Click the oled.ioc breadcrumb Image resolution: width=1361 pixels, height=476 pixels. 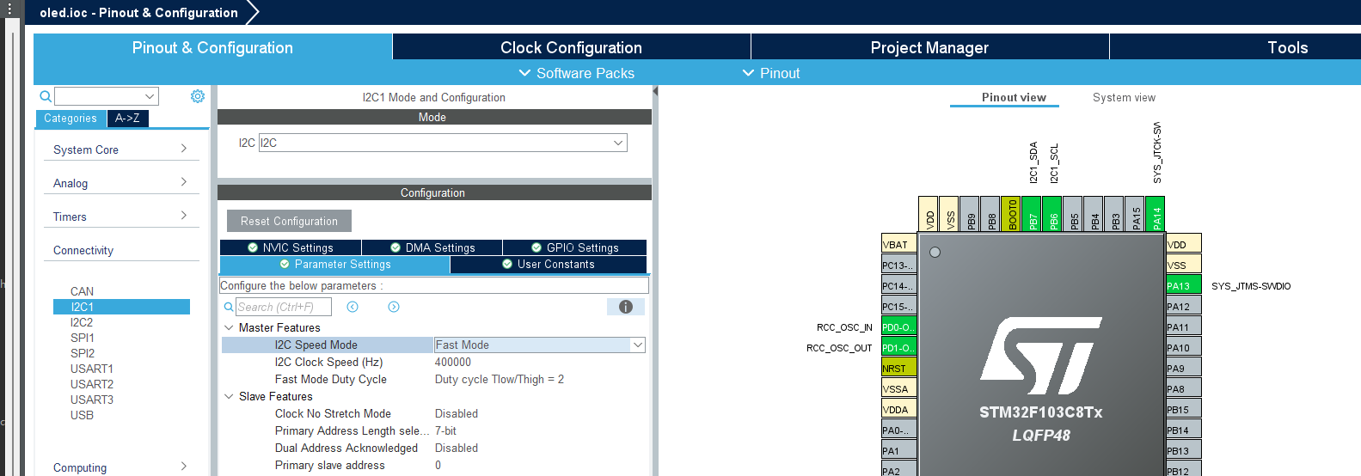tap(138, 13)
